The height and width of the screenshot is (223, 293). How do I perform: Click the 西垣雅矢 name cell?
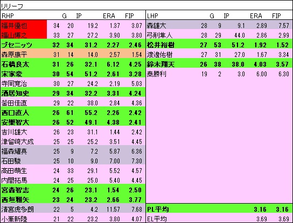point(15,200)
